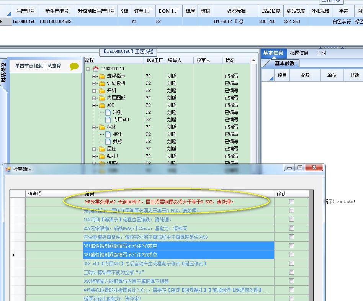The height and width of the screenshot is (301, 363).
Task: Collapse the IADGN001A0 root tree node
Action: pos(88,69)
